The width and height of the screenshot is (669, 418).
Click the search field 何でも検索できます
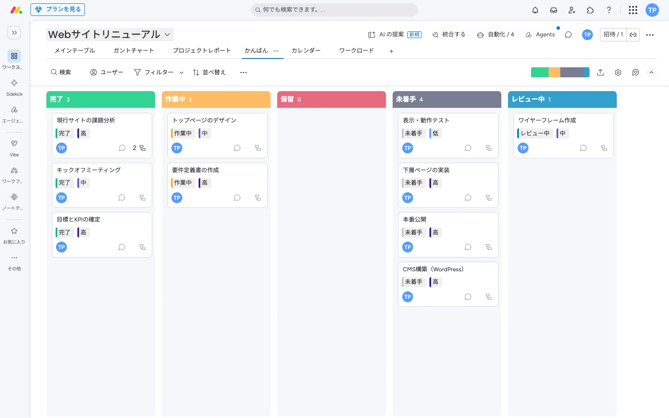click(x=334, y=10)
